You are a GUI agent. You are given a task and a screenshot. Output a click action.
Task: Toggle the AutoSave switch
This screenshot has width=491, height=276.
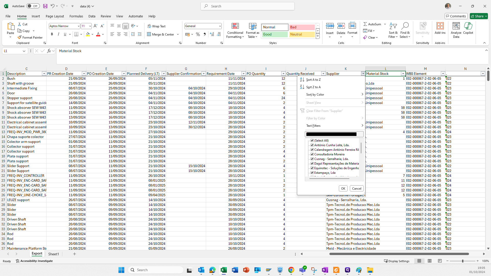click(33, 6)
